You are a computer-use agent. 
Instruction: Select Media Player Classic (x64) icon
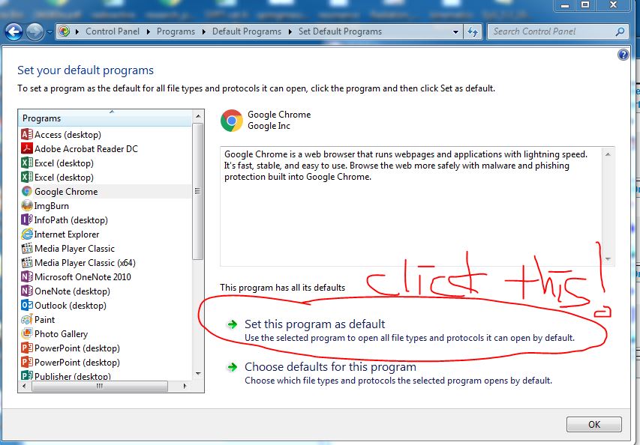pyautogui.click(x=26, y=262)
